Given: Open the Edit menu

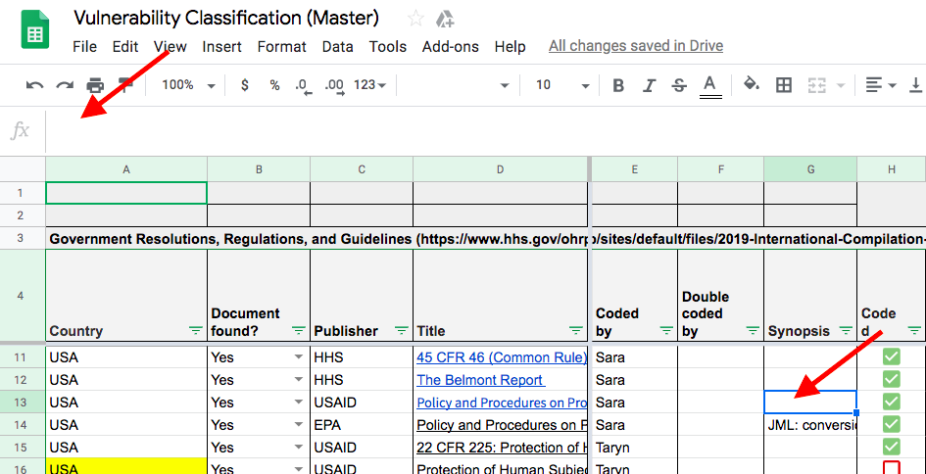Looking at the screenshot, I should 125,47.
